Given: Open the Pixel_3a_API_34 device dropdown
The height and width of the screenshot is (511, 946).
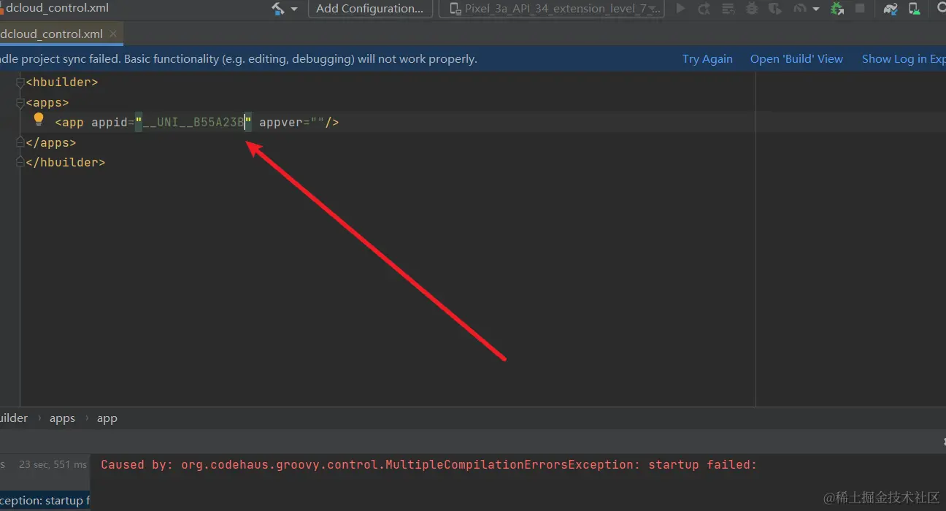Looking at the screenshot, I should 552,9.
